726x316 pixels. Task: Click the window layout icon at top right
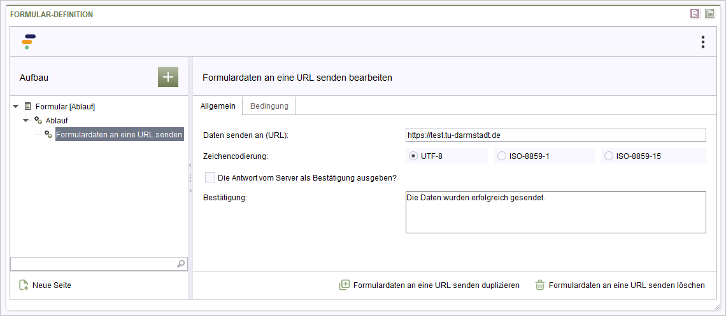[710, 14]
